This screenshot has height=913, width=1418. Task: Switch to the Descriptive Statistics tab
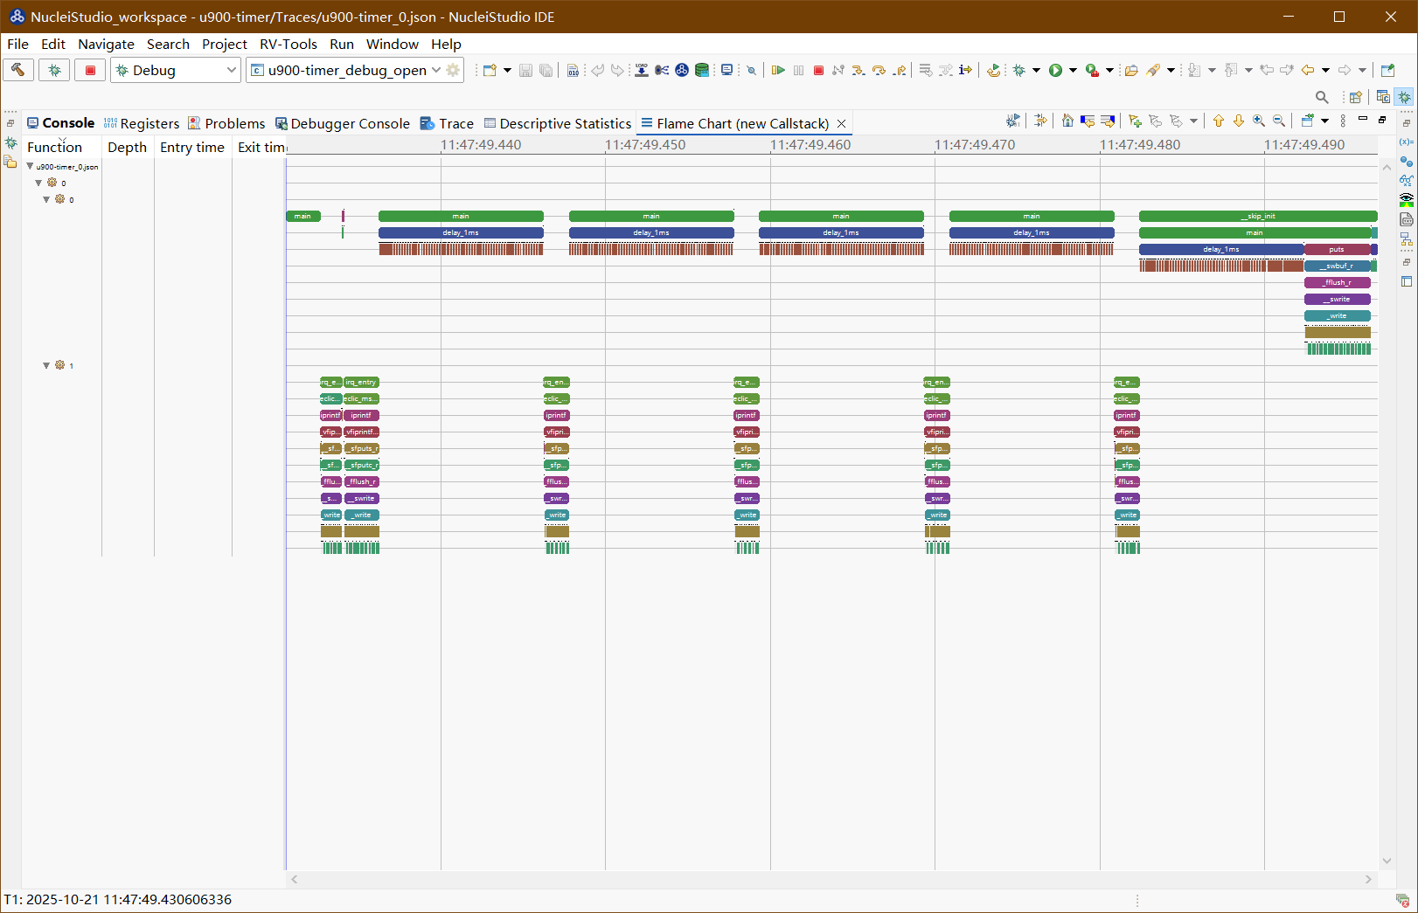pyautogui.click(x=558, y=123)
